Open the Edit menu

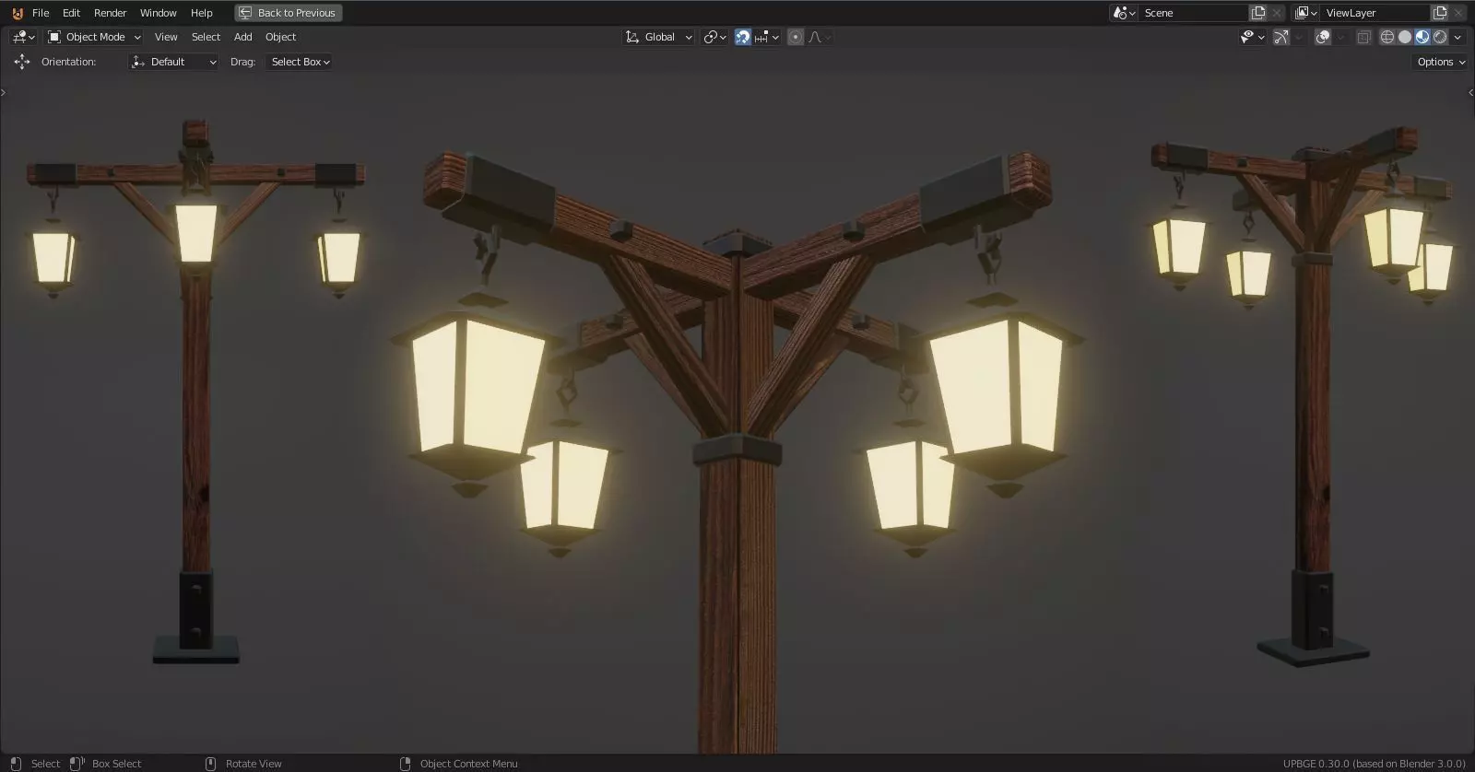[71, 13]
